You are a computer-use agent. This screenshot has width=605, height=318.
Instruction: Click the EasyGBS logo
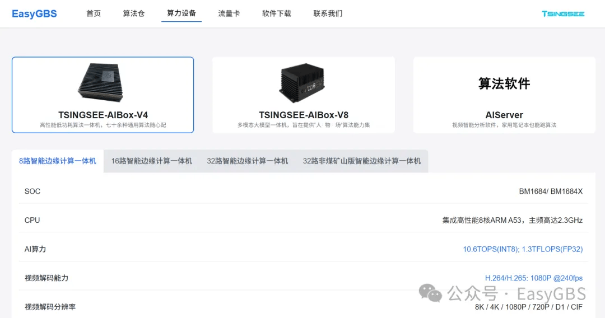pos(34,14)
